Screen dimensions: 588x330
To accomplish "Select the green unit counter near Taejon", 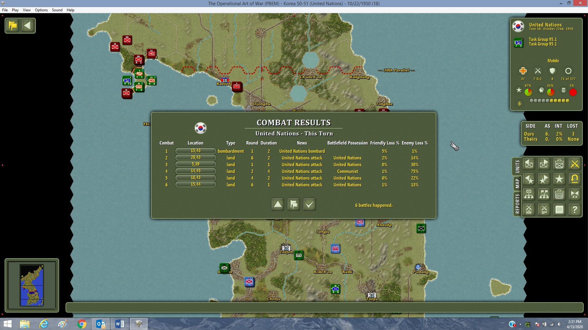I will (299, 255).
